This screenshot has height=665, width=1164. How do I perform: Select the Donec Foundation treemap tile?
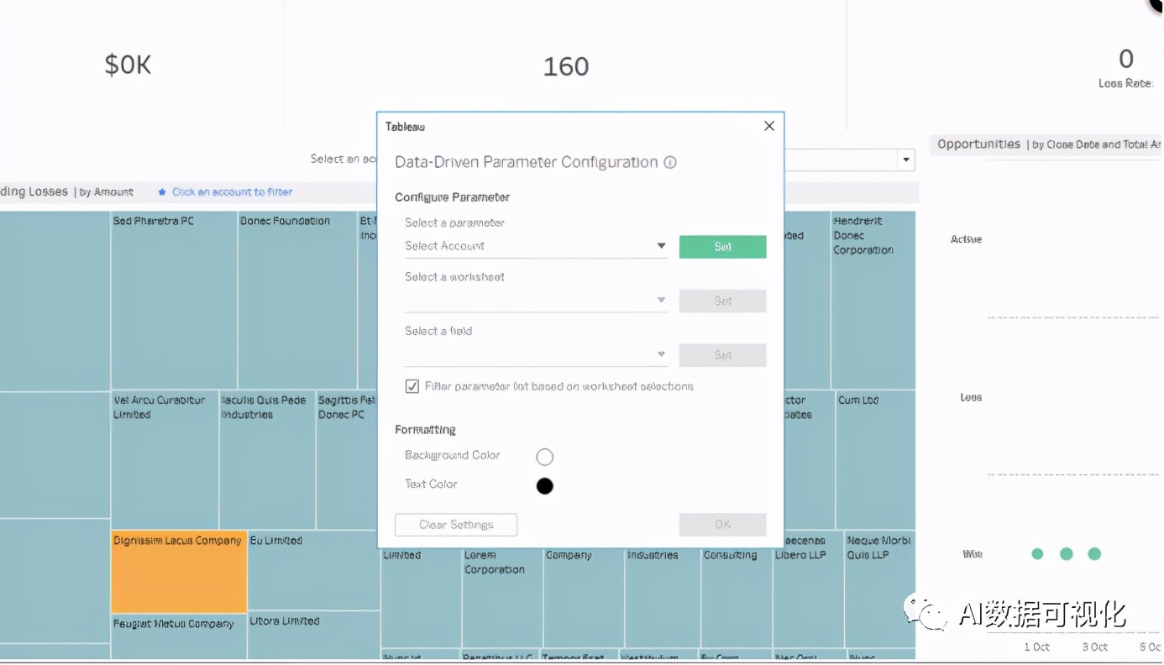pos(298,300)
